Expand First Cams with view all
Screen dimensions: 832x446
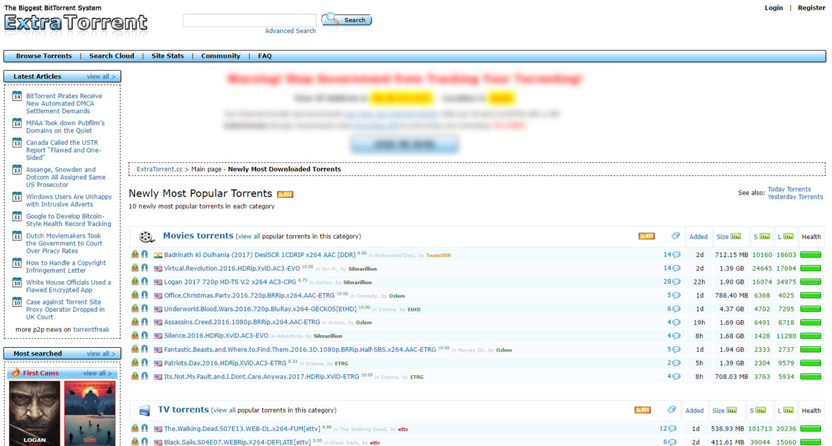(98, 373)
